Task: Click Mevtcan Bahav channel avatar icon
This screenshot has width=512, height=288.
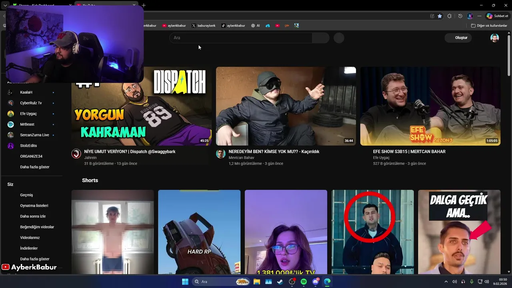Action: [221, 154]
